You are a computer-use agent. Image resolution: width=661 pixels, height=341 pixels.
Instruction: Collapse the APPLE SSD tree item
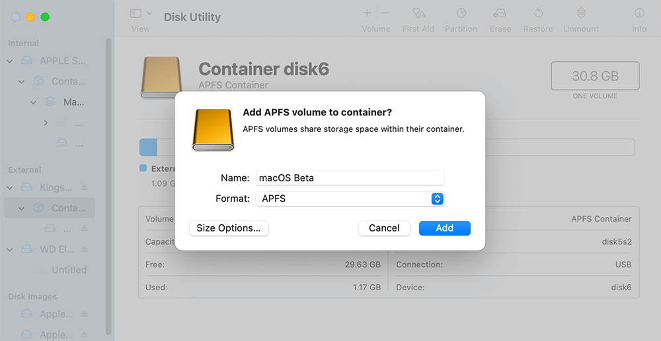[x=10, y=61]
